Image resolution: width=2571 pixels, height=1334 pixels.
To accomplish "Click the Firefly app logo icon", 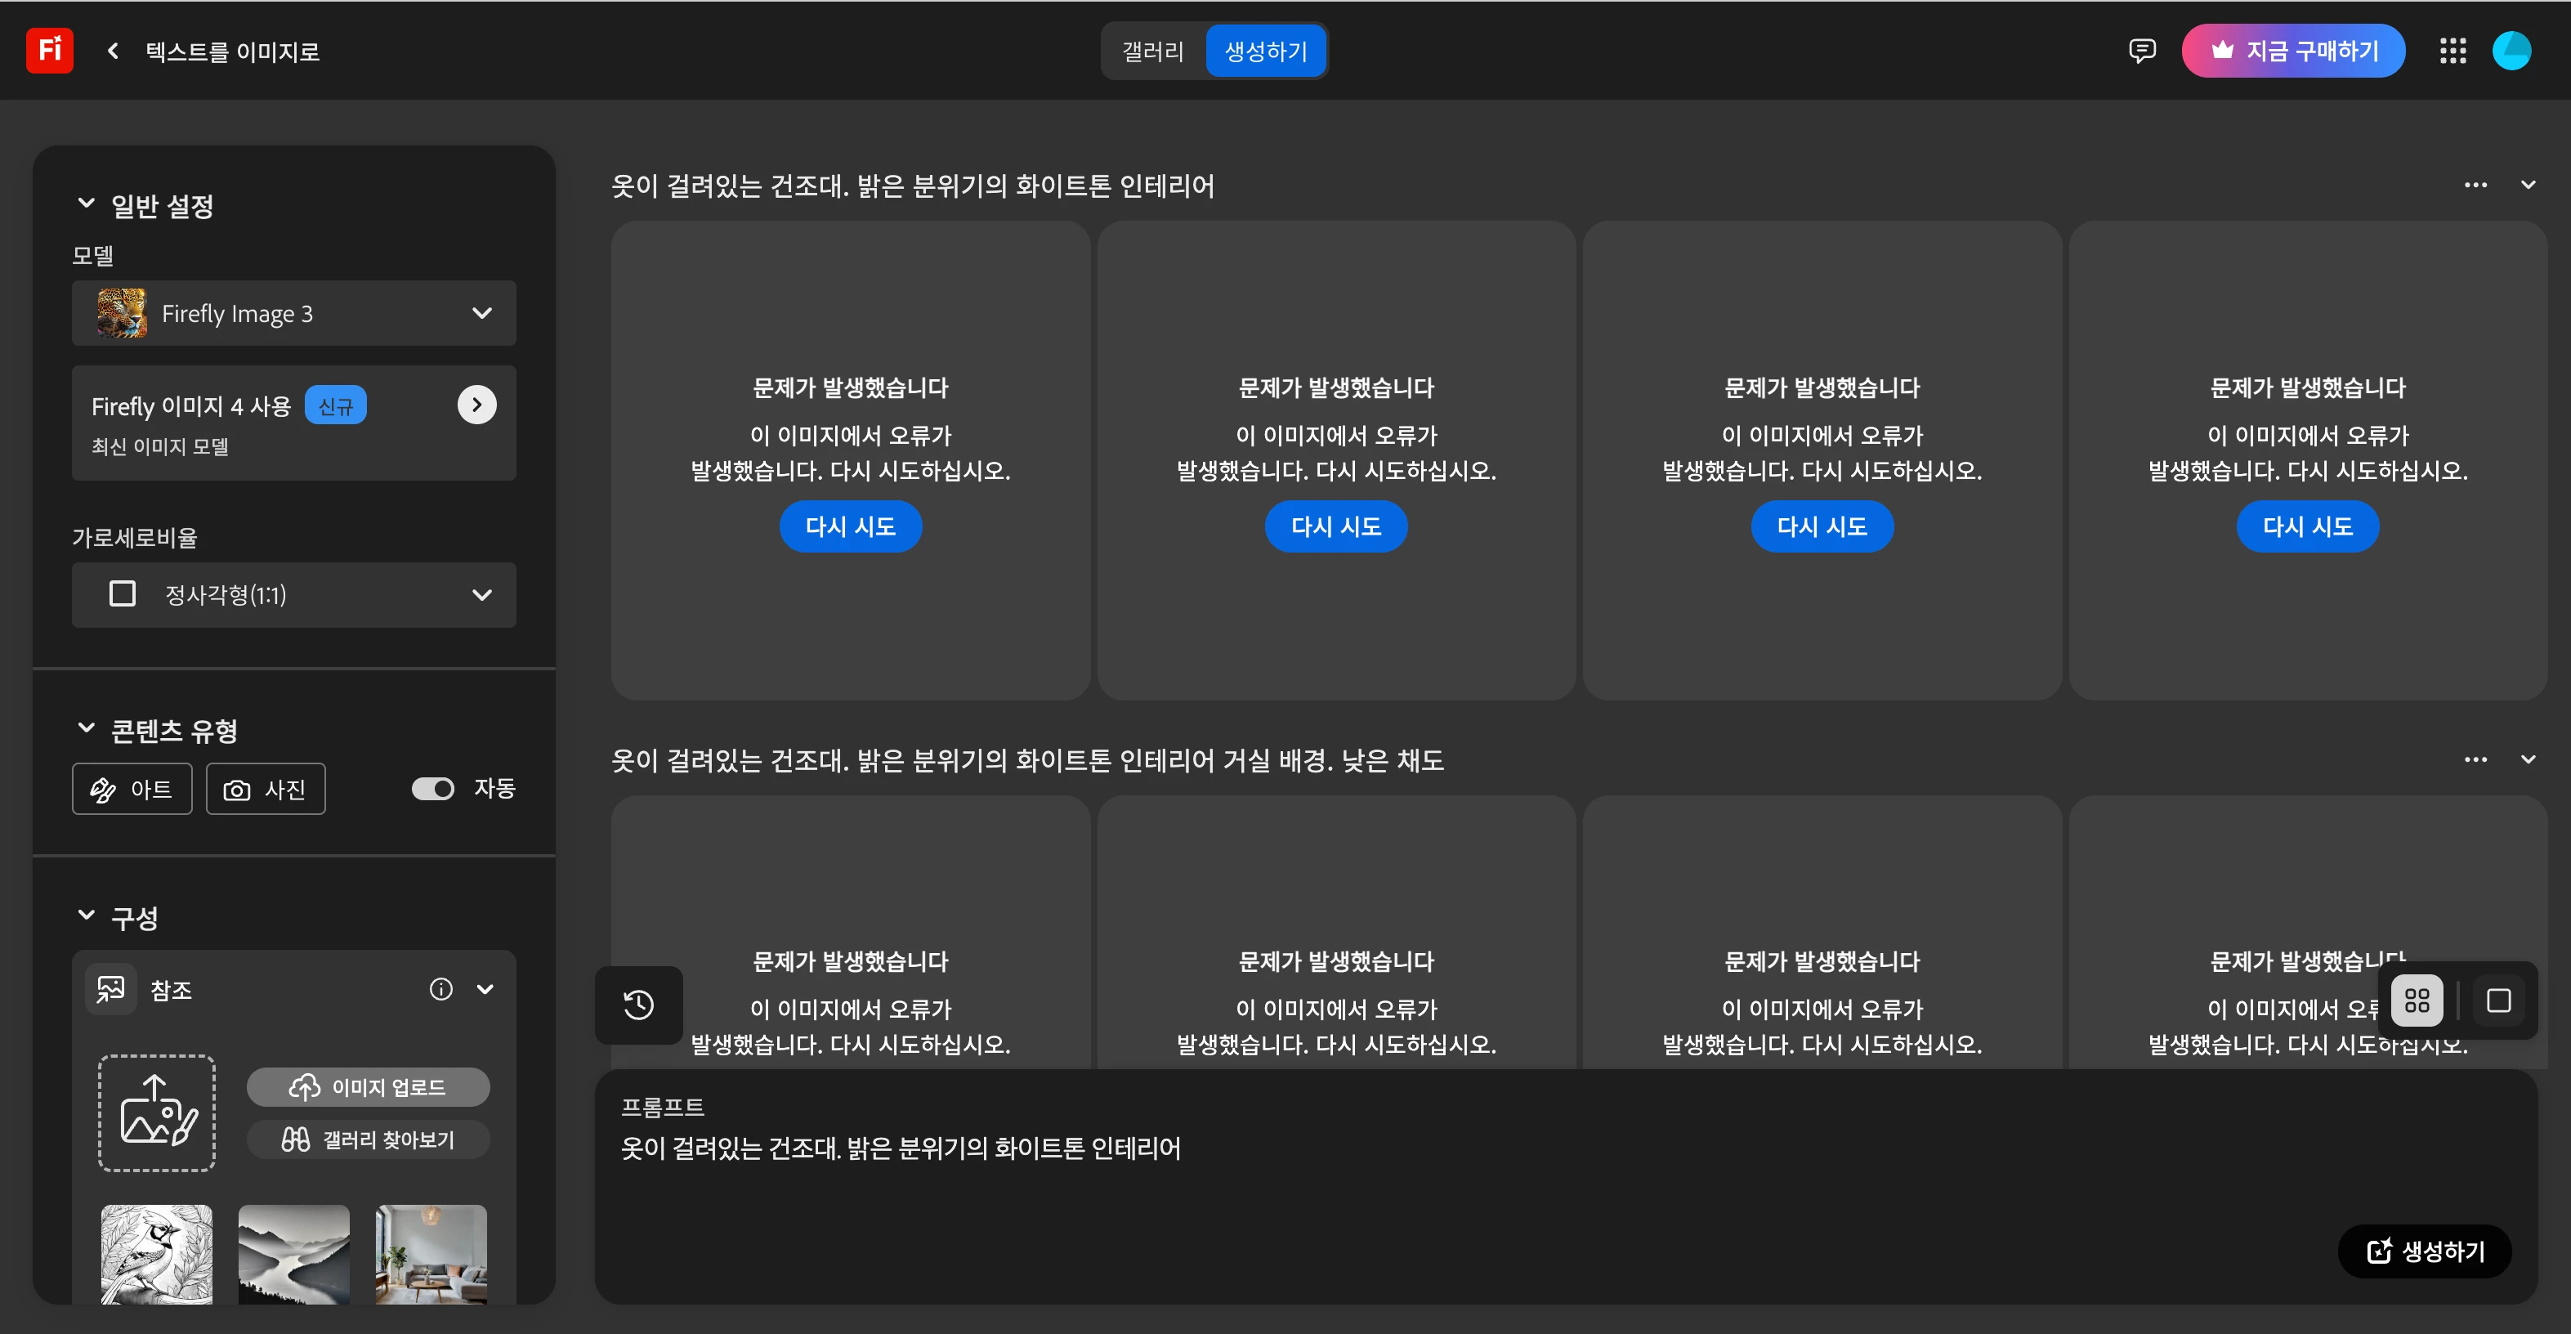I will pyautogui.click(x=49, y=50).
